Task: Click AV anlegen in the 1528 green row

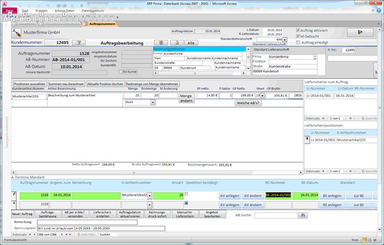Action: 230,196
